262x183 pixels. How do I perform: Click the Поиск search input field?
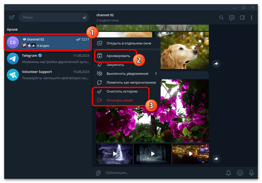coord(51,18)
